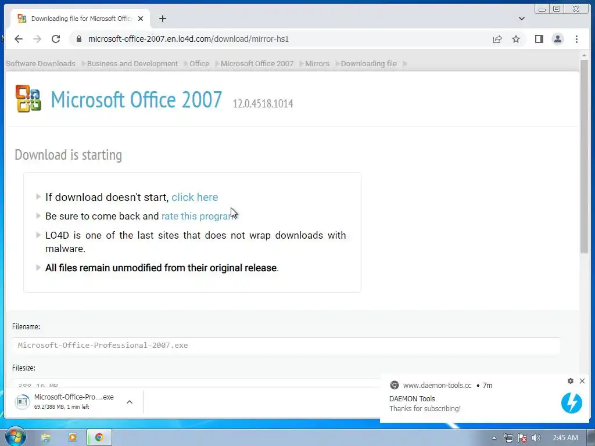
Task: Open the DAEMON Tools notification text
Action: pyautogui.click(x=425, y=404)
